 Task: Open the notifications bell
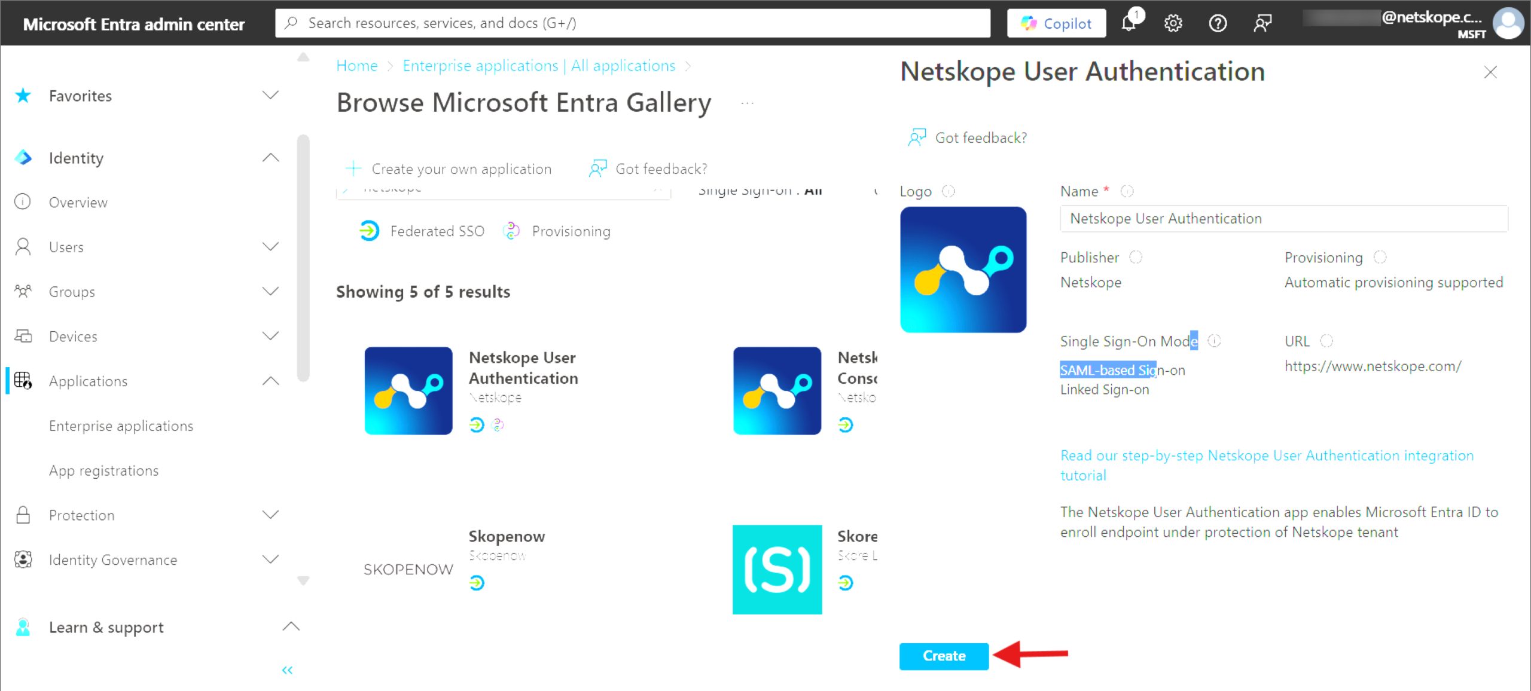[x=1130, y=23]
